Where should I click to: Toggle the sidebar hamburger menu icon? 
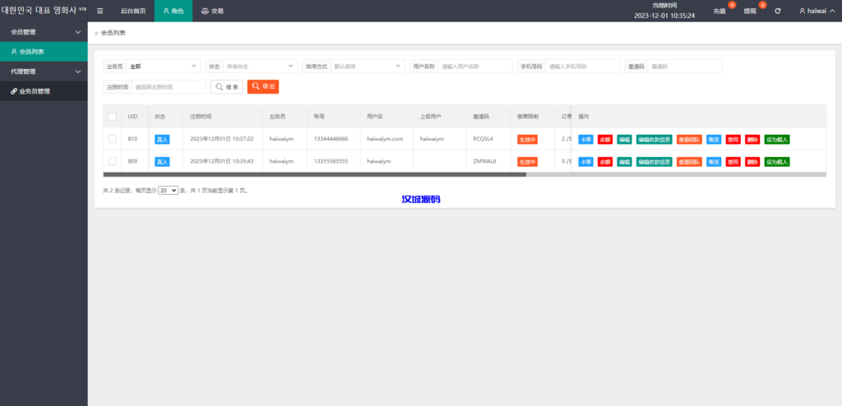tap(99, 11)
